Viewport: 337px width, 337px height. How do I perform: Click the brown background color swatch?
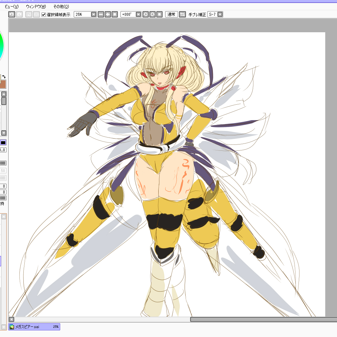[3, 85]
